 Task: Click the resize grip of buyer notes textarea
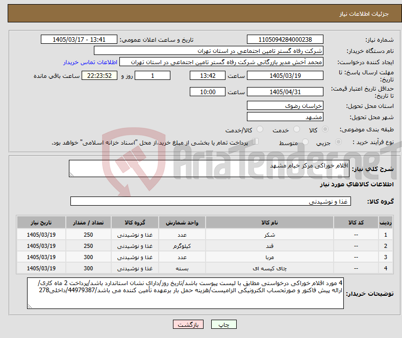[x=30, y=306]
